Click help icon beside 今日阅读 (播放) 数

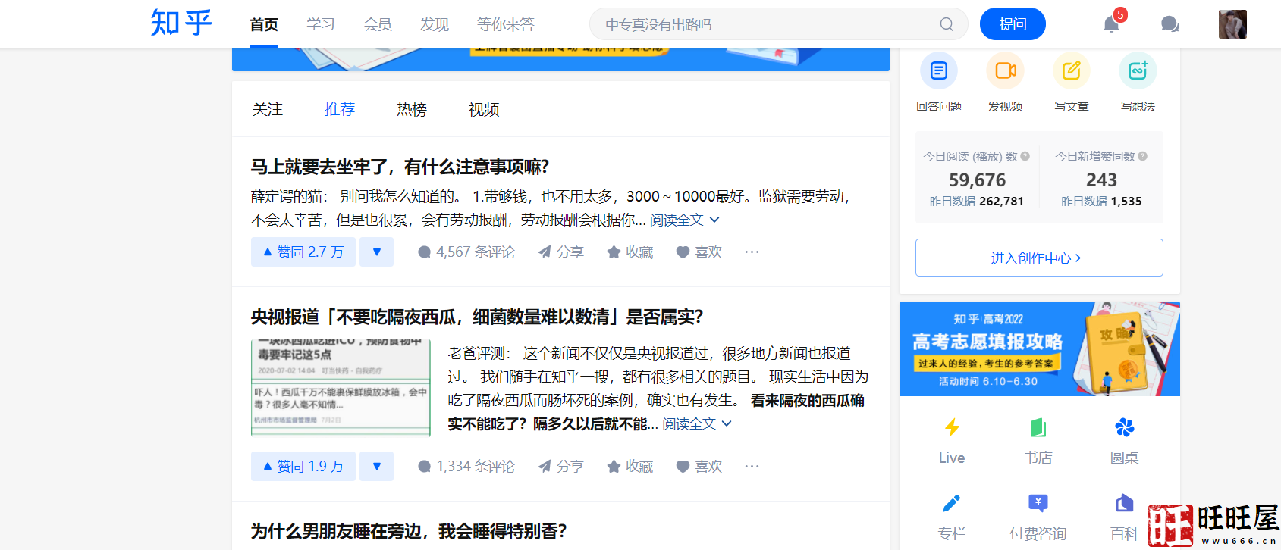1025,156
